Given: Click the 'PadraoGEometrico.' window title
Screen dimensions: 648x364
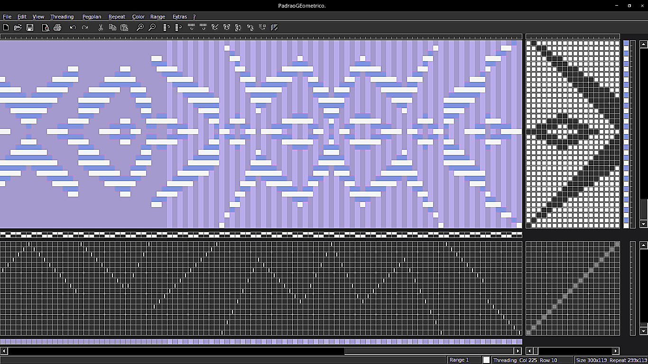Looking at the screenshot, I should (302, 6).
